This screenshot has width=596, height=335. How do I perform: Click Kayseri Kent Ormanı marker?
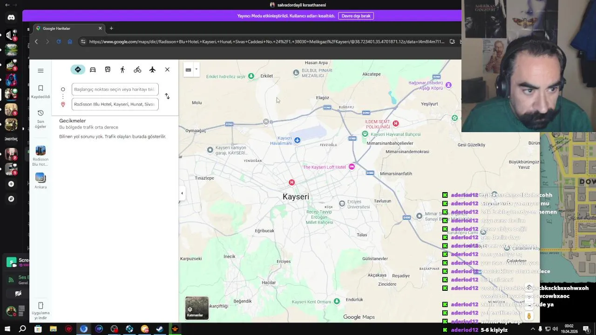pyautogui.click(x=337, y=301)
